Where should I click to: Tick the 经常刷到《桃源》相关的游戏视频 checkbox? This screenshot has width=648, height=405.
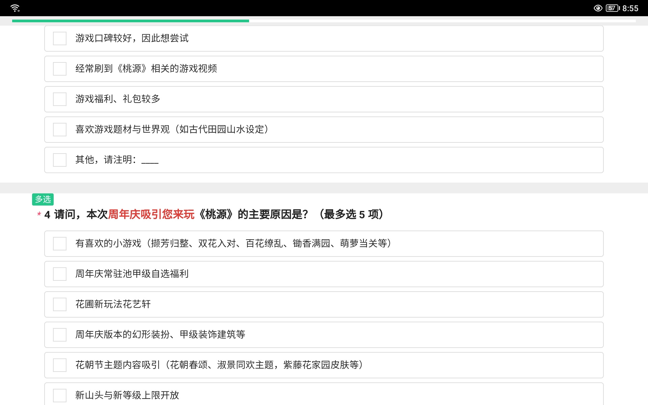[60, 69]
